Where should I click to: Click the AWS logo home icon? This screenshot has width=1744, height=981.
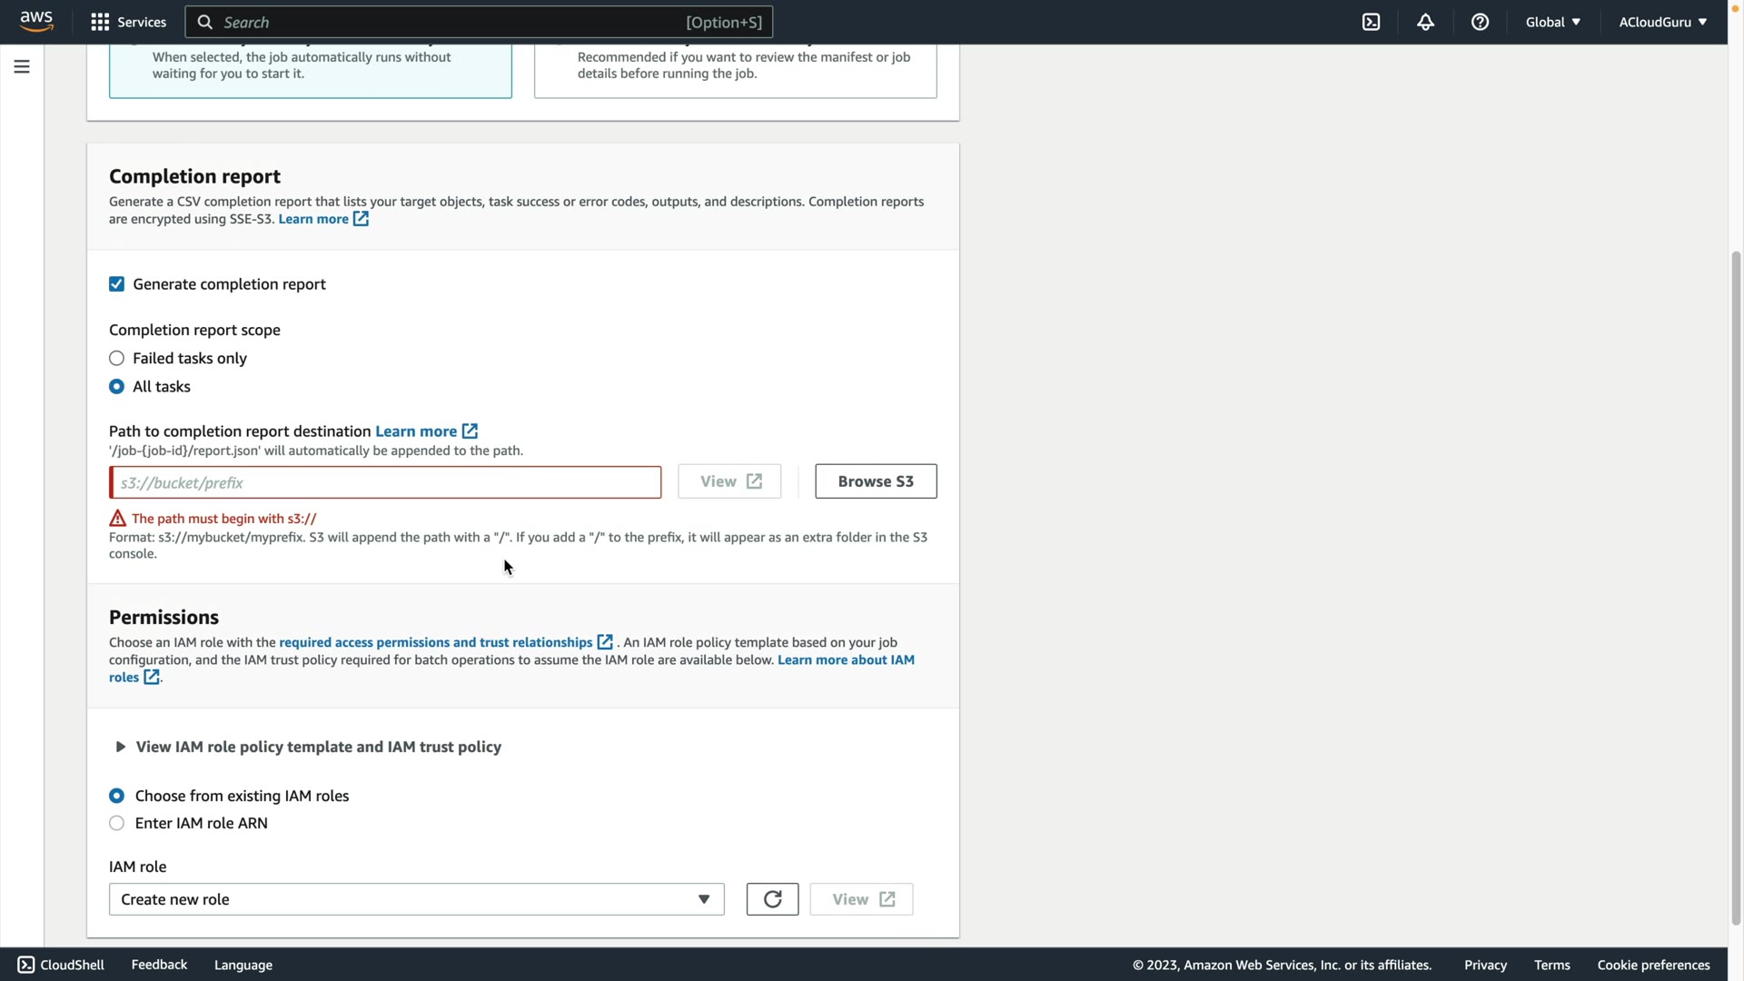coord(36,21)
